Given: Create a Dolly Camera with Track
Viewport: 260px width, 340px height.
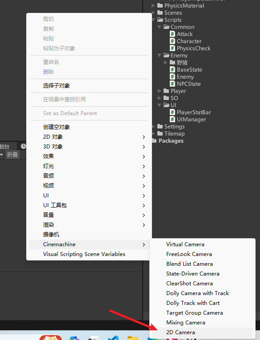Looking at the screenshot, I should (x=203, y=293).
